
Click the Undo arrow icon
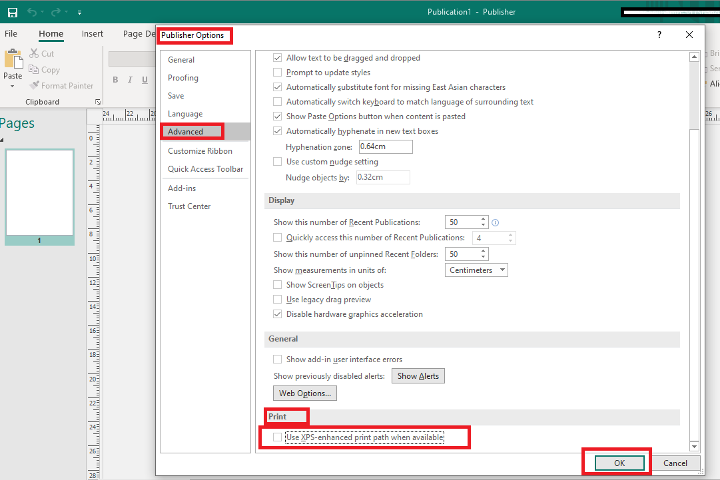pos(32,12)
